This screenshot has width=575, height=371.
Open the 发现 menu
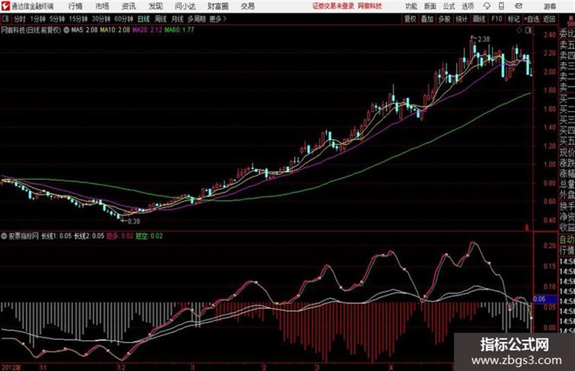[x=156, y=6]
